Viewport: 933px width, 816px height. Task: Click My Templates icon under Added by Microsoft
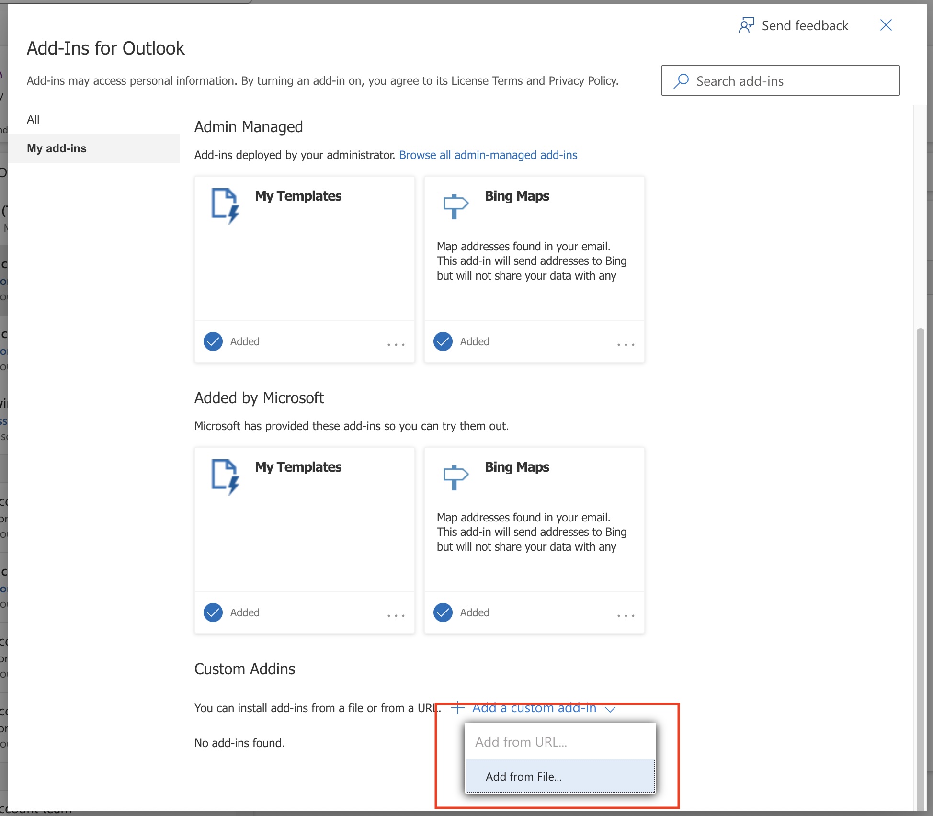pyautogui.click(x=225, y=476)
